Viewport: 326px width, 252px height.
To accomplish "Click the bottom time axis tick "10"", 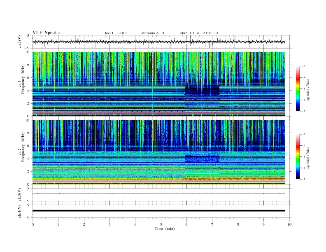I will click(289, 224).
